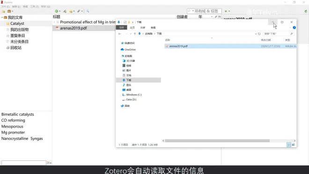The image size is (309, 174).
Task: Open Zotero 帮助 menu
Action: click(45, 7)
